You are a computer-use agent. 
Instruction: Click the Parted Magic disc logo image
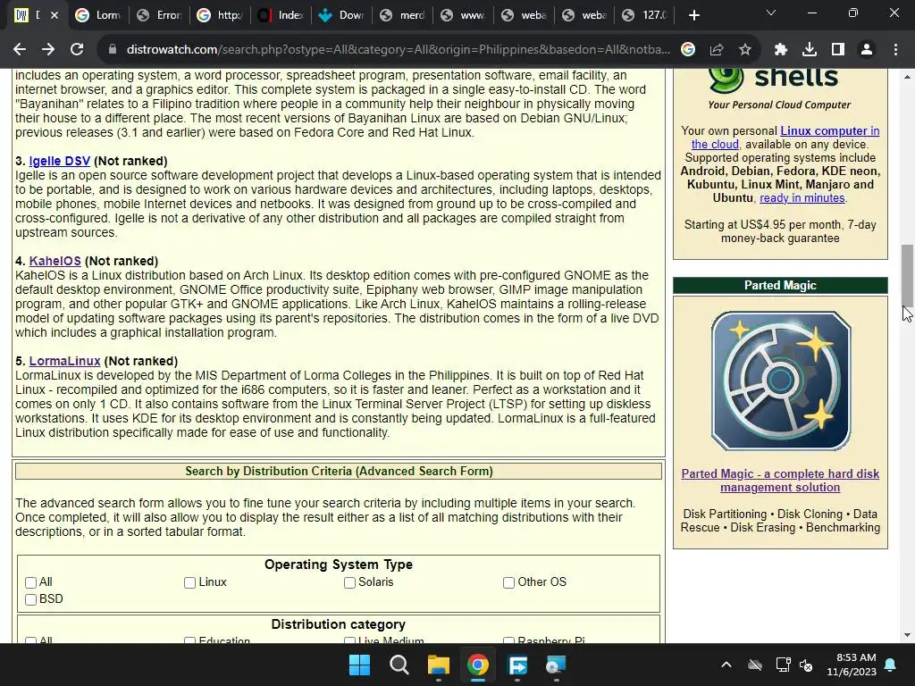[x=781, y=381]
